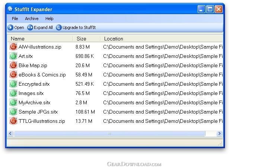This screenshot has width=268, height=167.
Task: Select the file name AIW-illustrations.zip
Action: (x=40, y=47)
